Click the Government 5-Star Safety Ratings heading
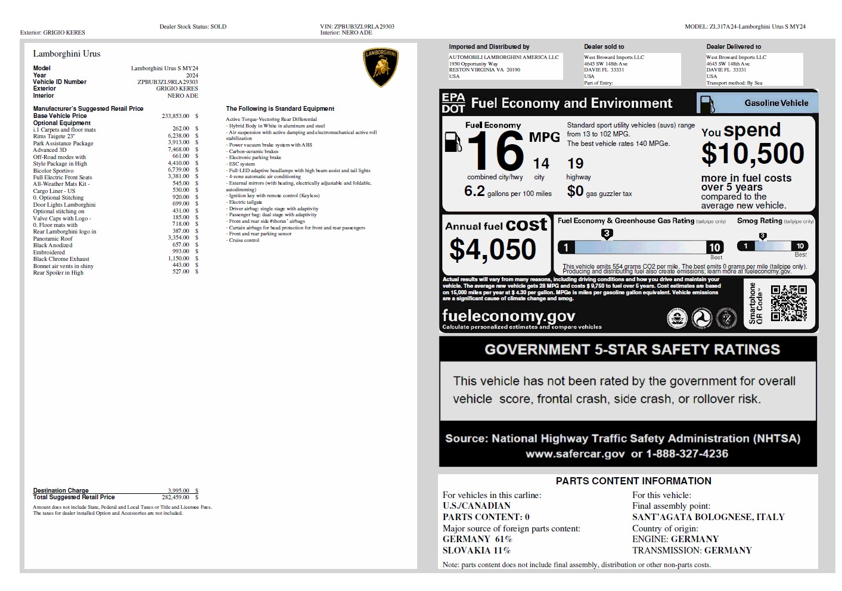 (x=632, y=350)
